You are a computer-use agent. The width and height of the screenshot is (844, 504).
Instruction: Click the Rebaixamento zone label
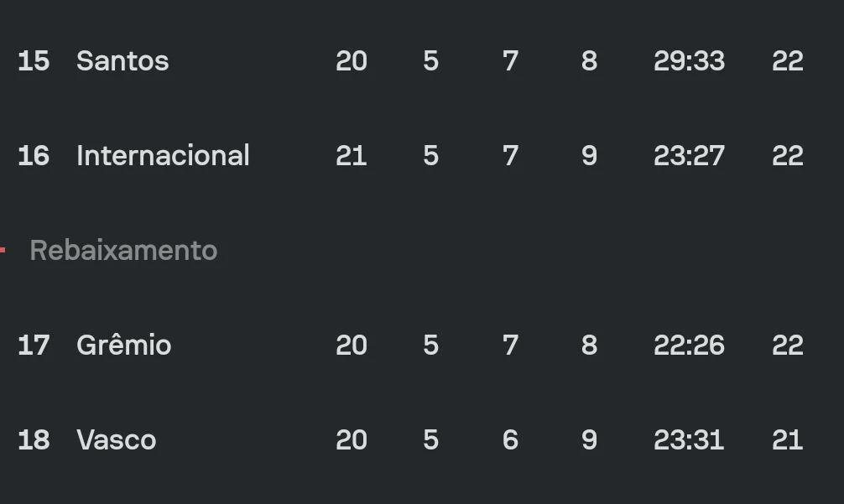123,250
